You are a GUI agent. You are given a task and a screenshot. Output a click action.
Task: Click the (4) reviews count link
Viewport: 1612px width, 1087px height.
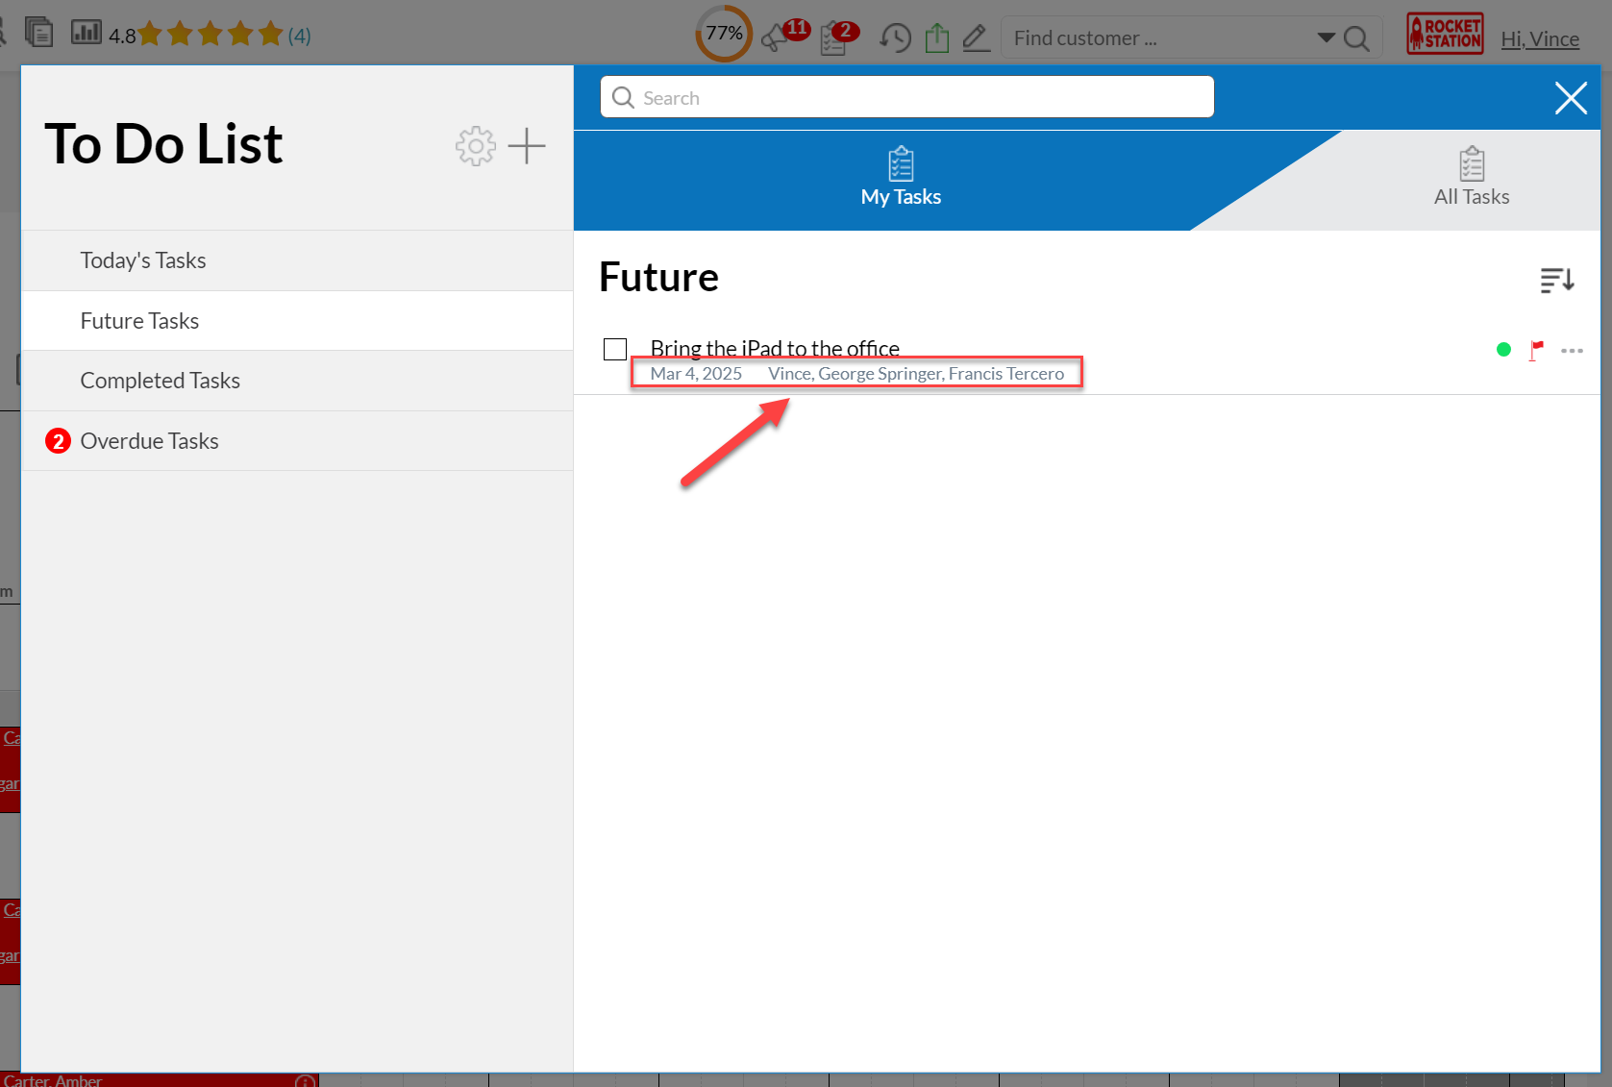299,37
